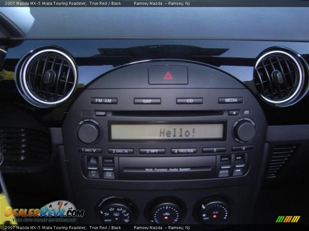Touch the Multi Function Audio System label

(x=168, y=169)
